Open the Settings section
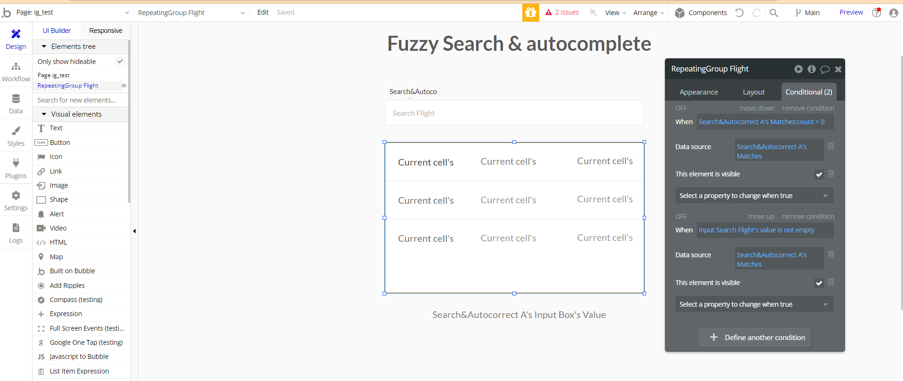 point(16,201)
